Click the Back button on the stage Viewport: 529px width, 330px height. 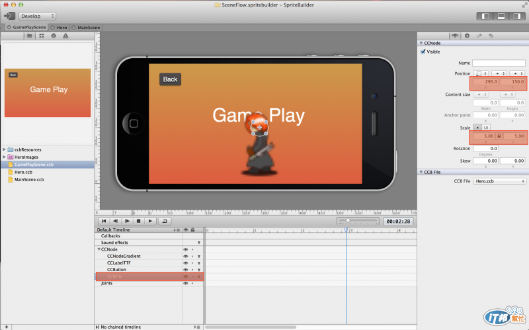170,79
